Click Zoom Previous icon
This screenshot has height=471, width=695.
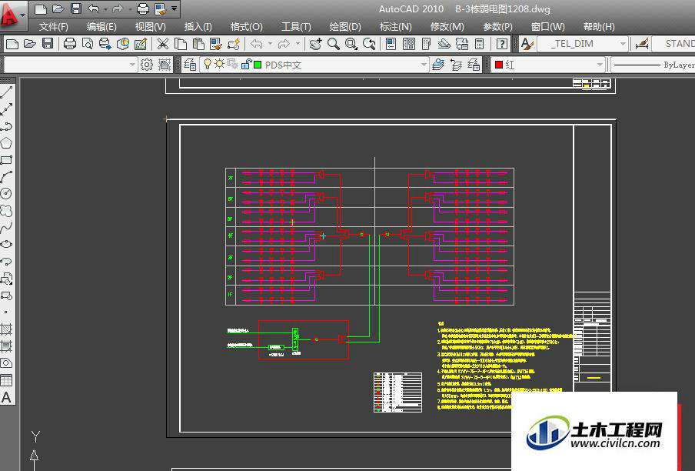coord(369,43)
